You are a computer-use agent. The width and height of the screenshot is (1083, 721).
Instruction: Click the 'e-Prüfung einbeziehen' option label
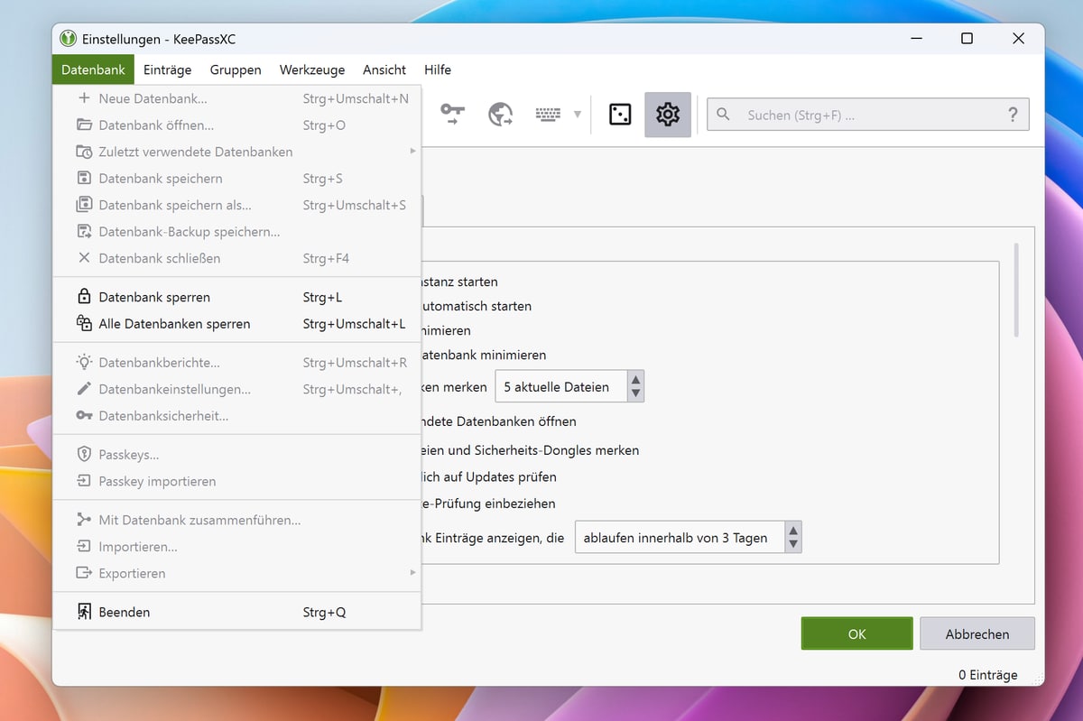(x=487, y=504)
